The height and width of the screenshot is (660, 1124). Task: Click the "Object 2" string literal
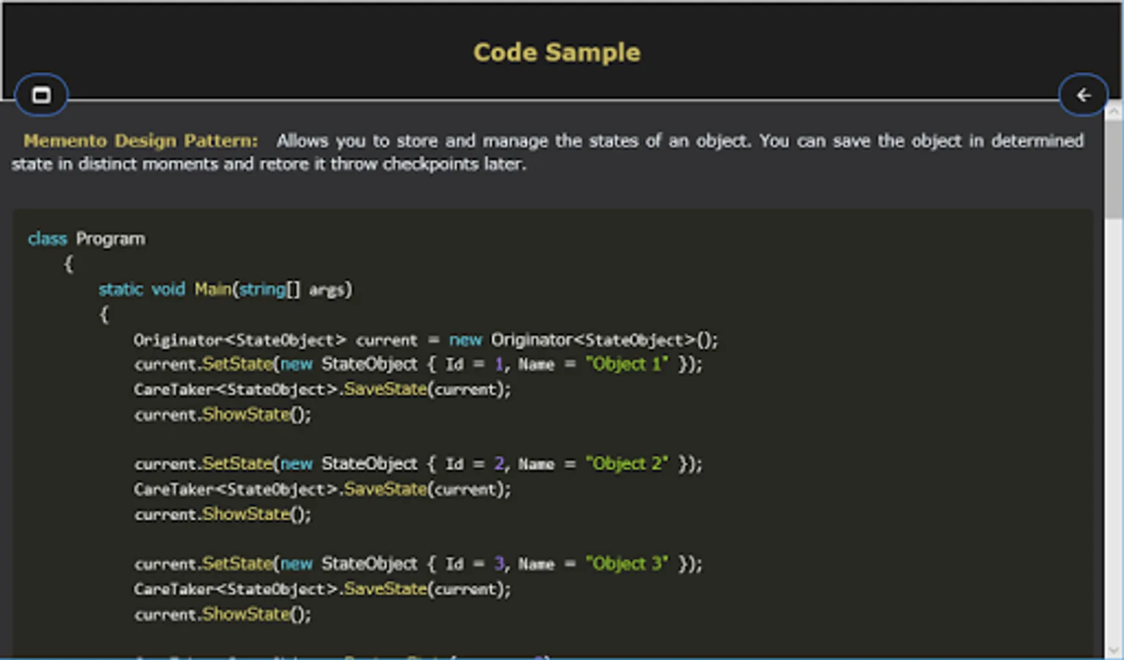click(x=627, y=464)
